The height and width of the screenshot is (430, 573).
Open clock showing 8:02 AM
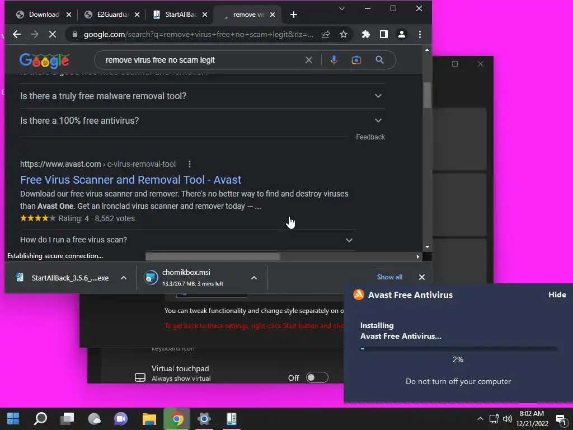click(x=532, y=419)
